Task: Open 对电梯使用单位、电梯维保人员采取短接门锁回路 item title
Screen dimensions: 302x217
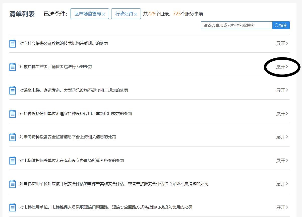Action: (x=106, y=207)
